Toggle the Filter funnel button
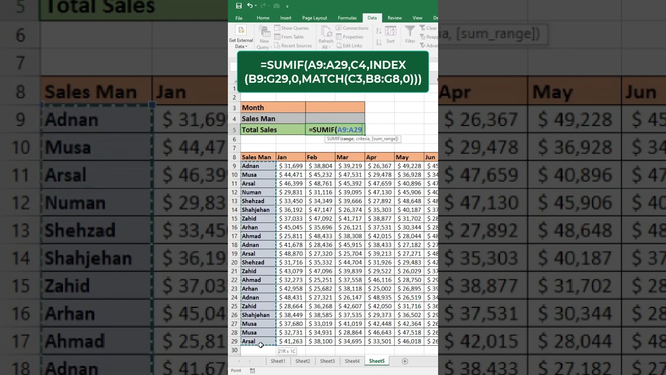 pyautogui.click(x=410, y=35)
